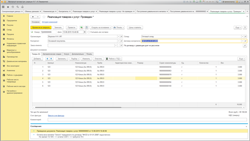Open the Организация record with its open icon
The height and width of the screenshot is (141, 250).
121,37
